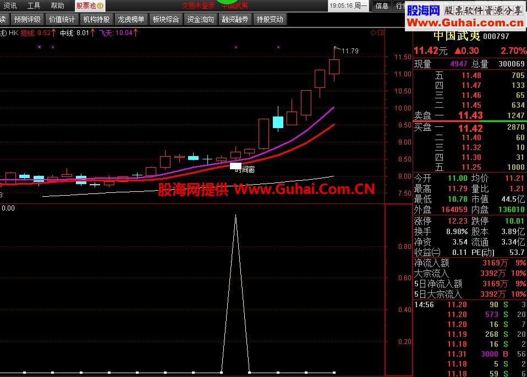The width and height of the screenshot is (527, 377).
Task: Click PE(动) value 53.7
Action: pyautogui.click(x=517, y=252)
